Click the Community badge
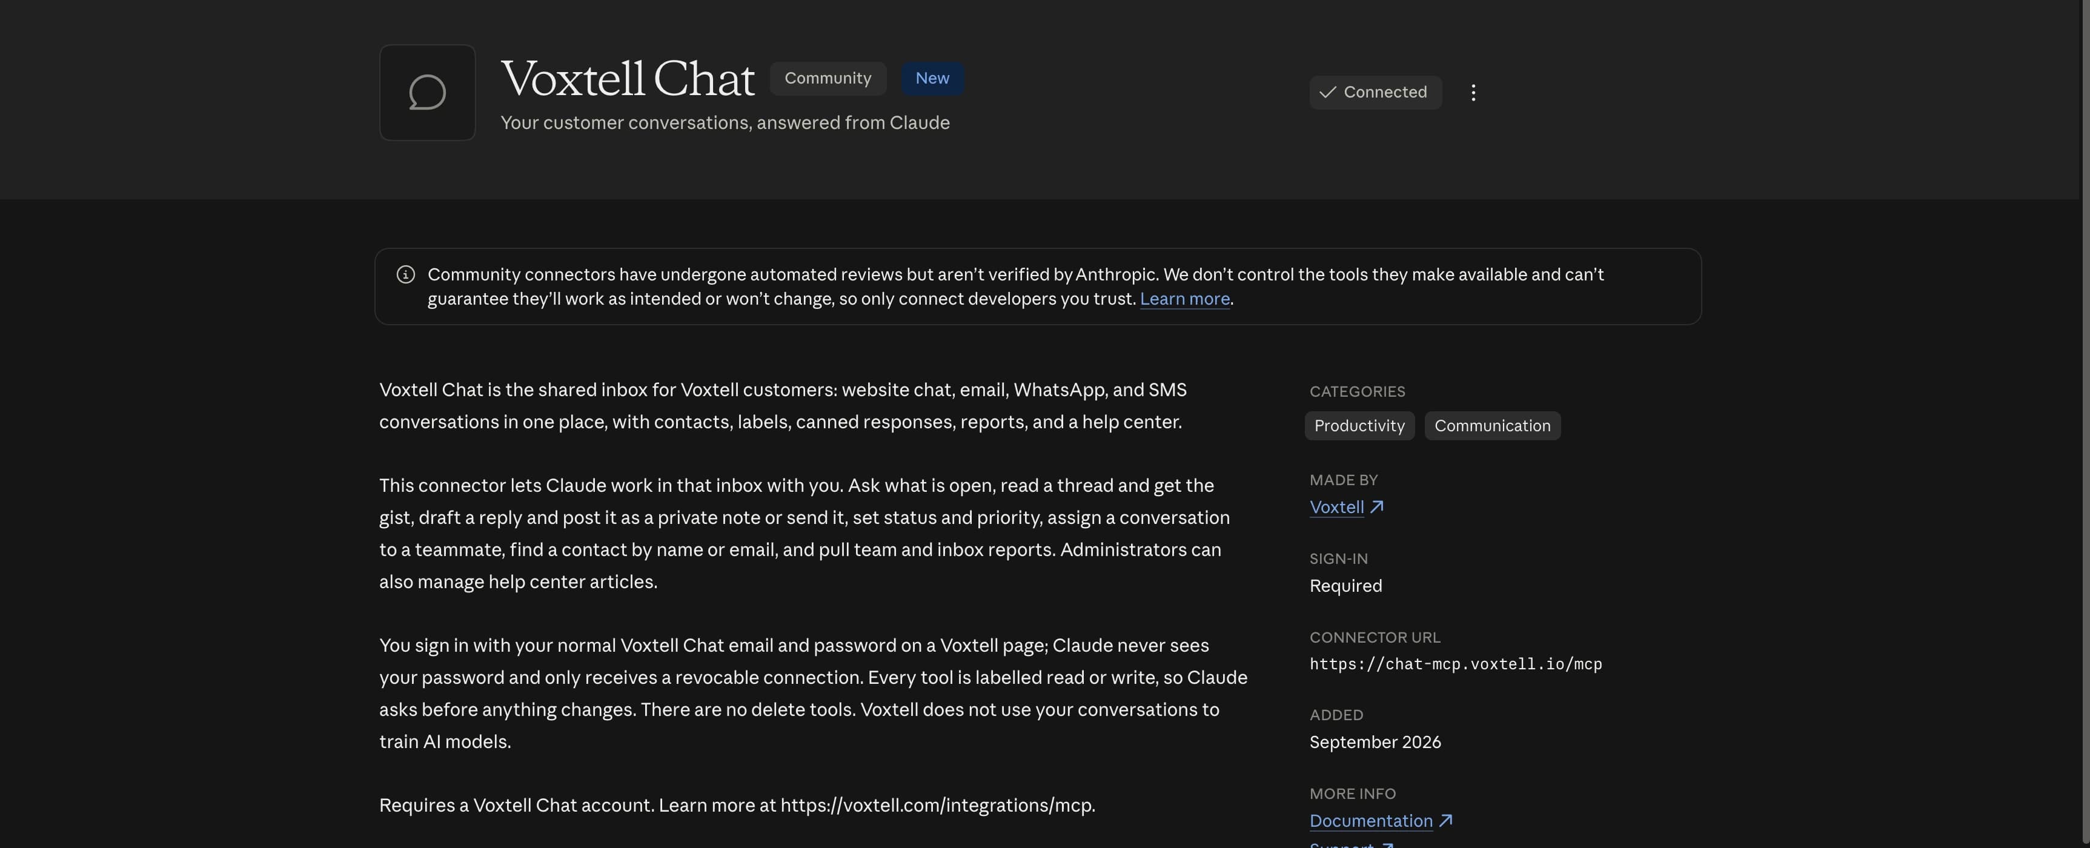2090x848 pixels. pyautogui.click(x=828, y=79)
